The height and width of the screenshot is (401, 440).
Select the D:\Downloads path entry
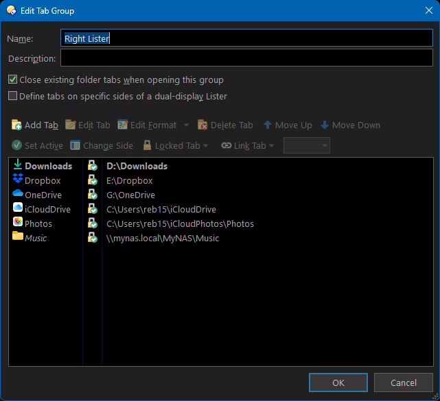coord(137,166)
